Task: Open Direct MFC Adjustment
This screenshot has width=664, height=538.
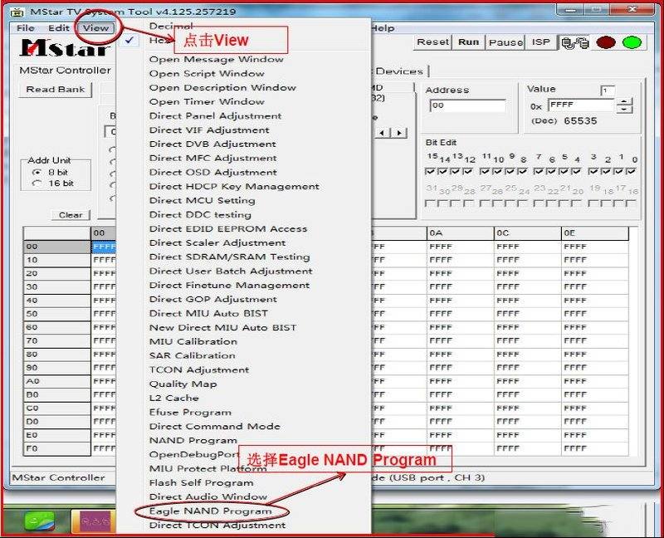Action: click(x=213, y=158)
